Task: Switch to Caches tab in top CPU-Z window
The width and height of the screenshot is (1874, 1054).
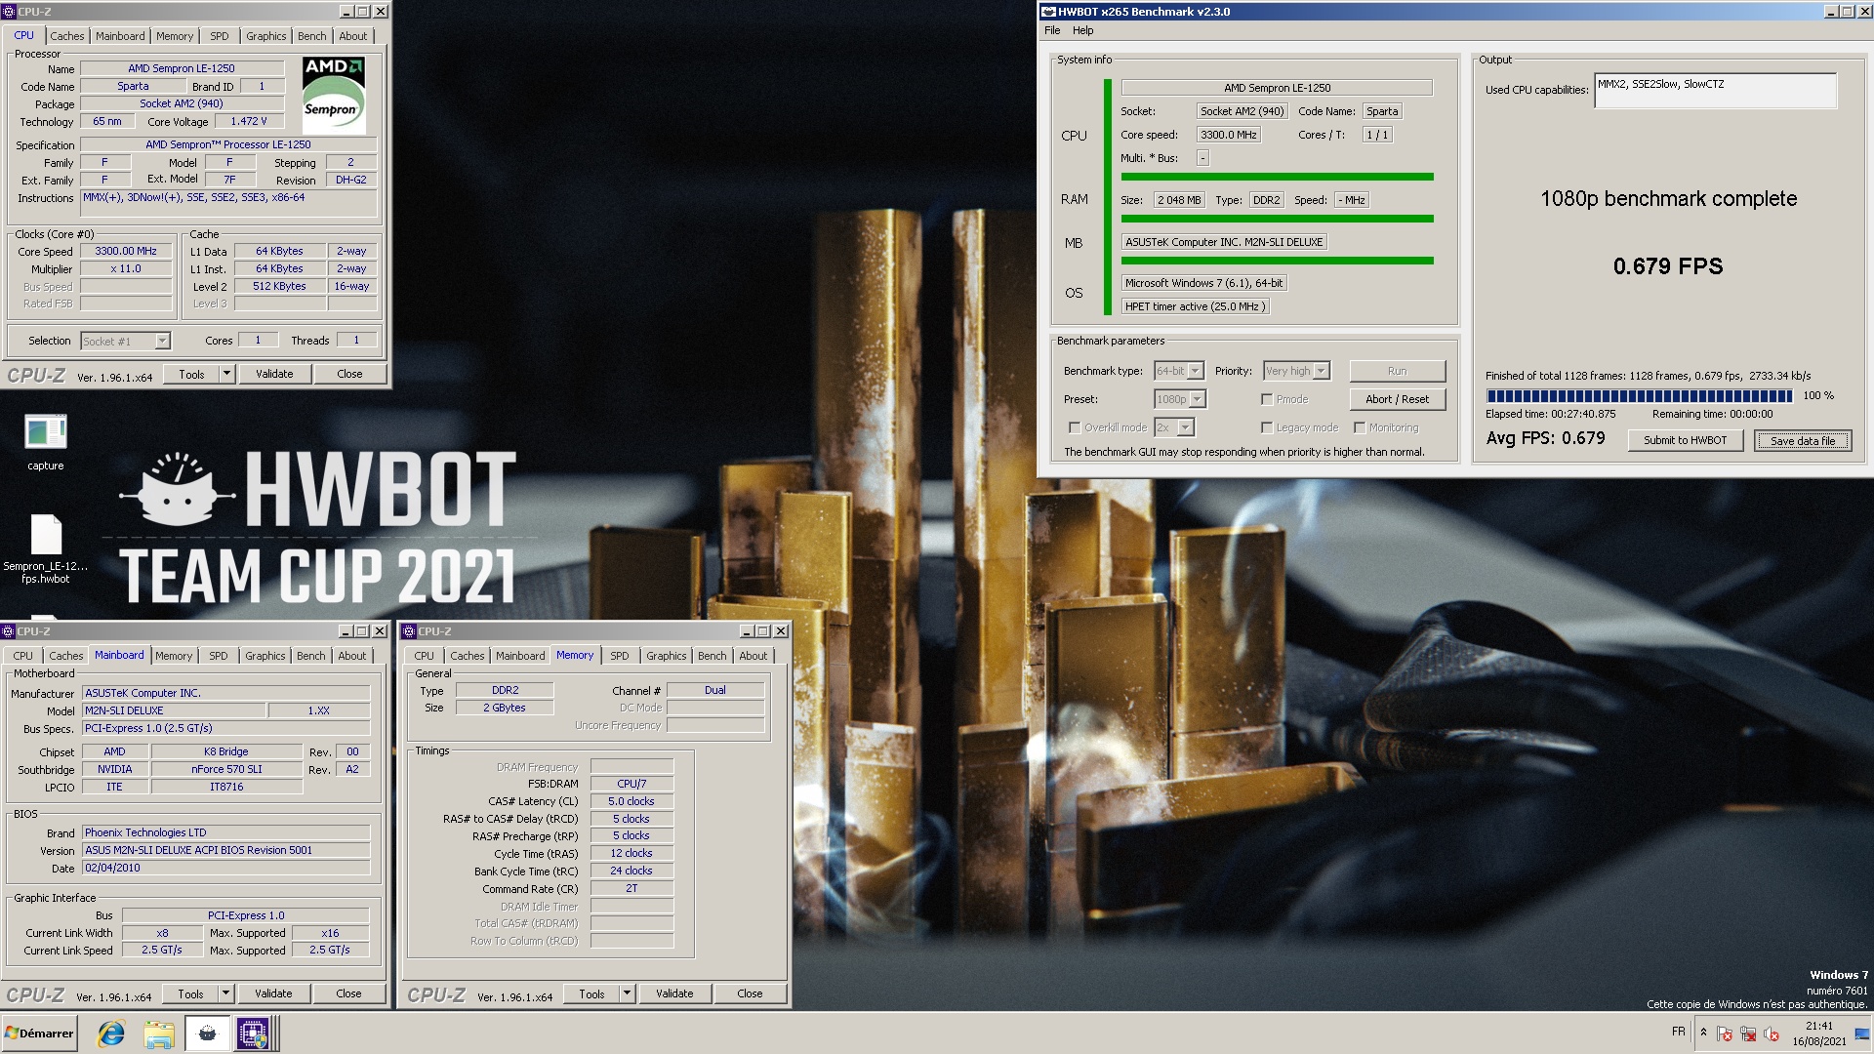Action: (67, 36)
